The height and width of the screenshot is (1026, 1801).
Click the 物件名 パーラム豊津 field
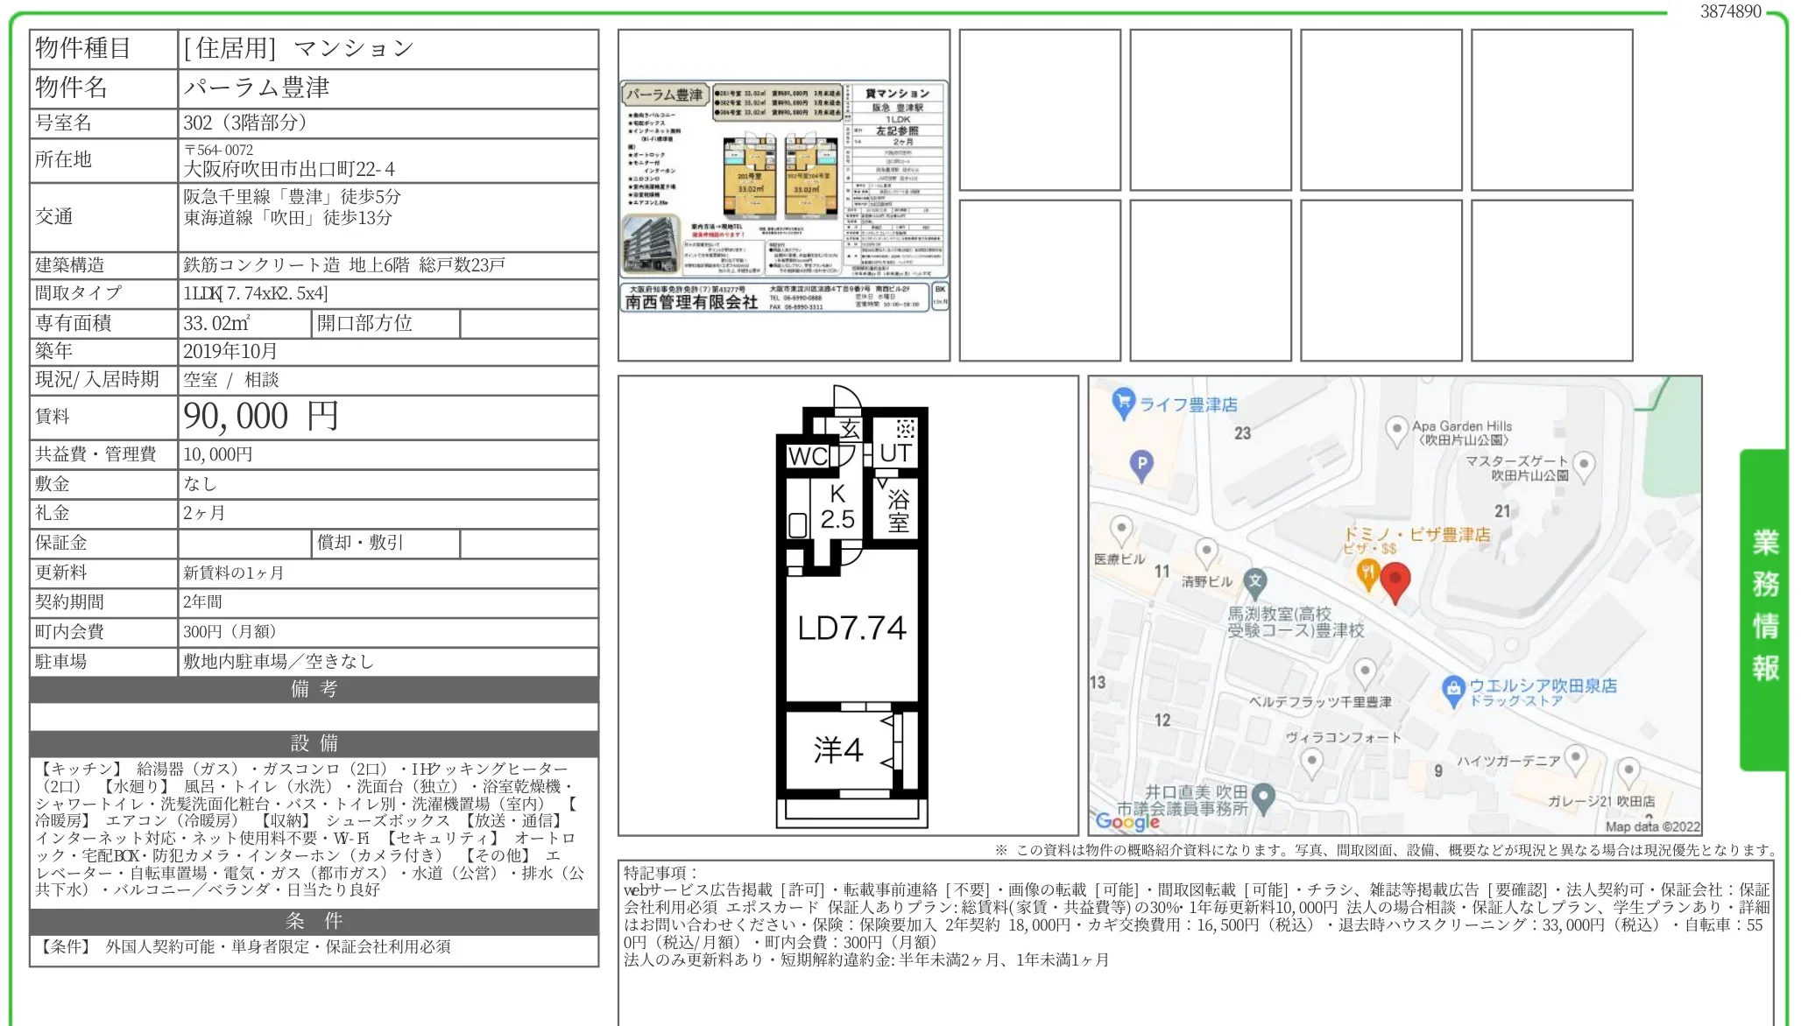[256, 88]
